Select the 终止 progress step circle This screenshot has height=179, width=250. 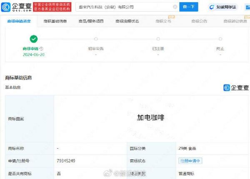click(x=220, y=39)
